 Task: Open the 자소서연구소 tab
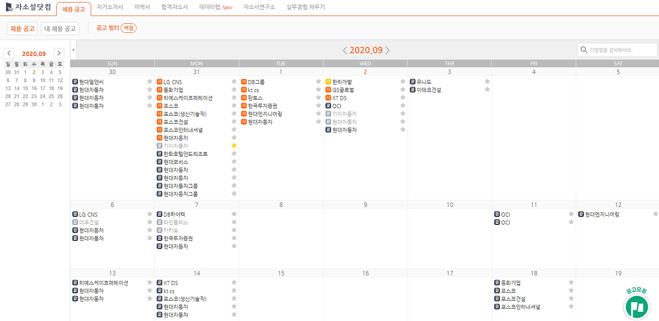click(259, 7)
